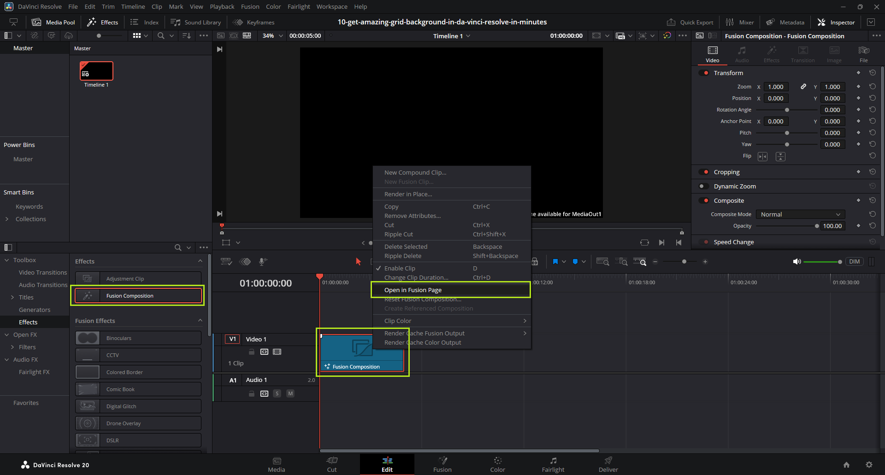Open the viewer zoom 34% dropdown
Screen dimensions: 885x475
272,35
